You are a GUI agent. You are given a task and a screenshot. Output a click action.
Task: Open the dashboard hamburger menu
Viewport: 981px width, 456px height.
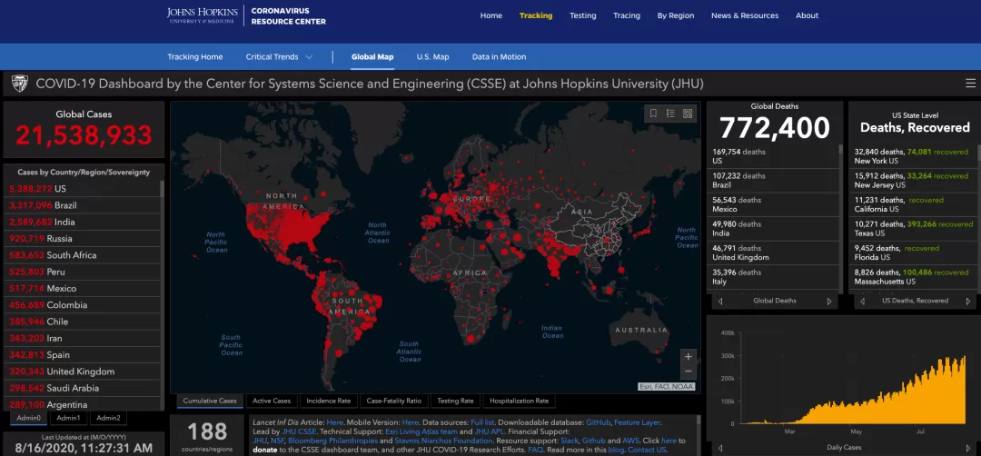point(970,84)
